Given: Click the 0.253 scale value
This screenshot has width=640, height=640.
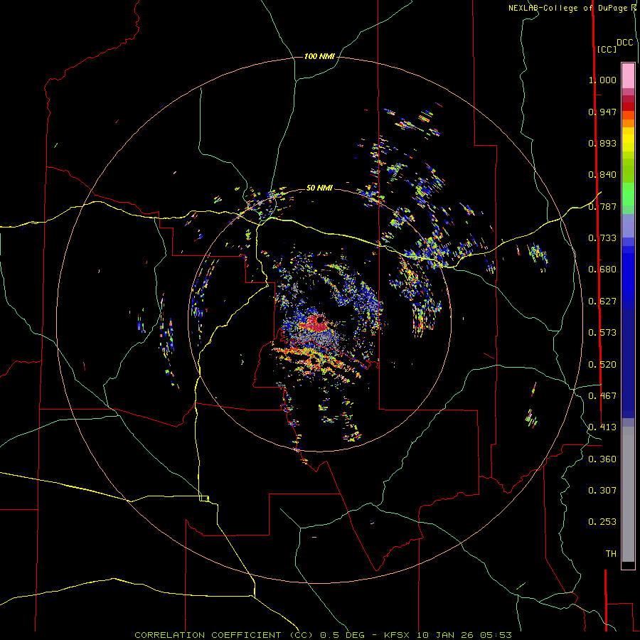Looking at the screenshot, I should (602, 522).
